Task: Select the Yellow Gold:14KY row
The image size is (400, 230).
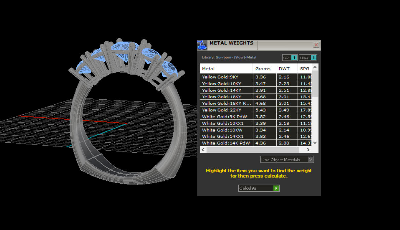Action: [226, 90]
